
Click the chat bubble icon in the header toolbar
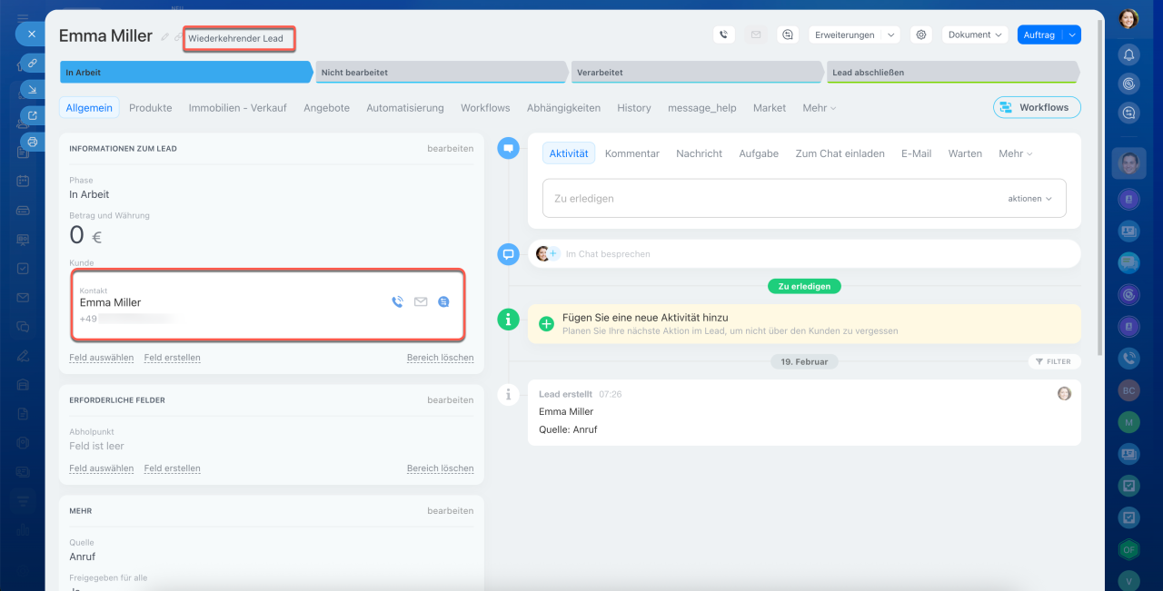[788, 34]
